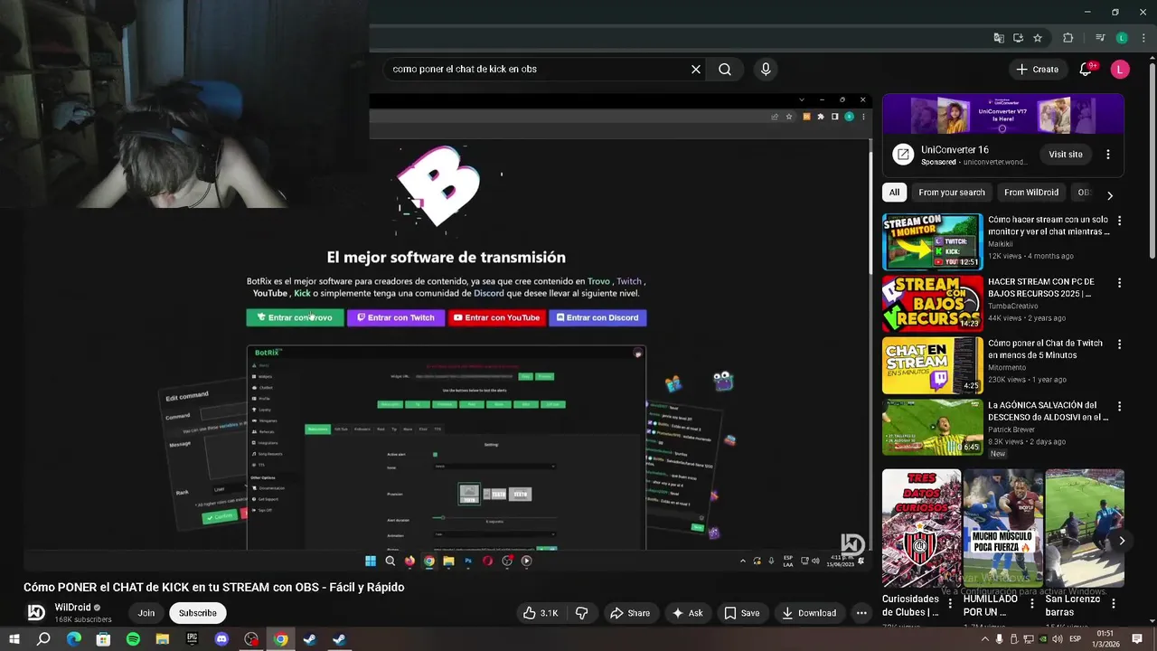Open WilDroid channel avatar
This screenshot has height=651, width=1157.
(36, 612)
